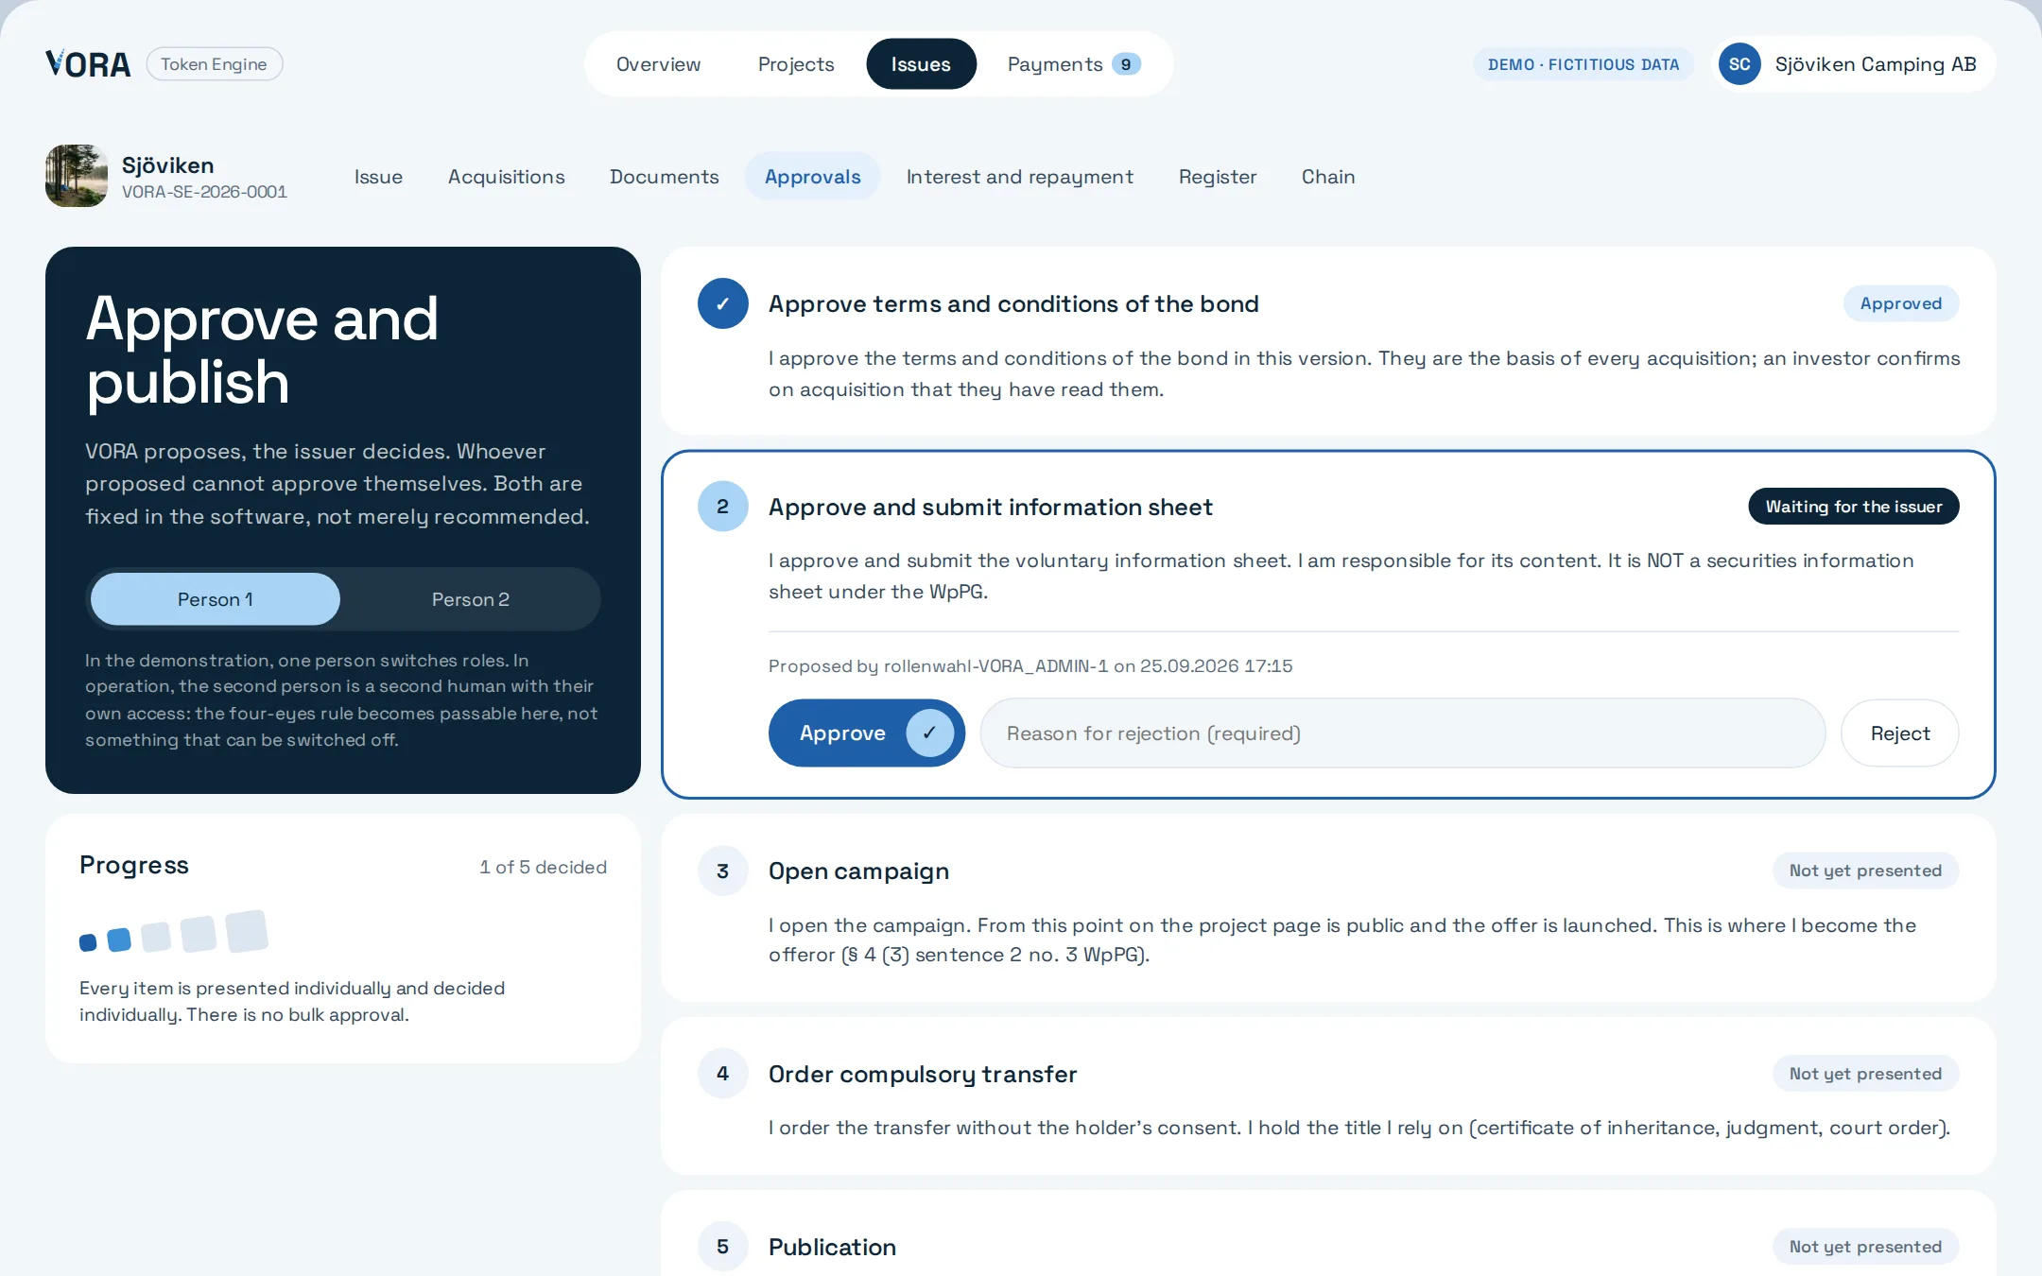This screenshot has height=1276, width=2042.
Task: Click 'Proposed by rollenwahl-VORA_ADMIN-1' text
Action: (x=938, y=665)
